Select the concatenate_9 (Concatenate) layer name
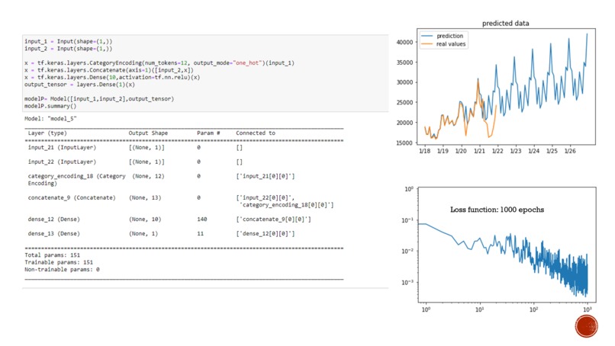Image resolution: width=615 pixels, height=346 pixels. (72, 197)
